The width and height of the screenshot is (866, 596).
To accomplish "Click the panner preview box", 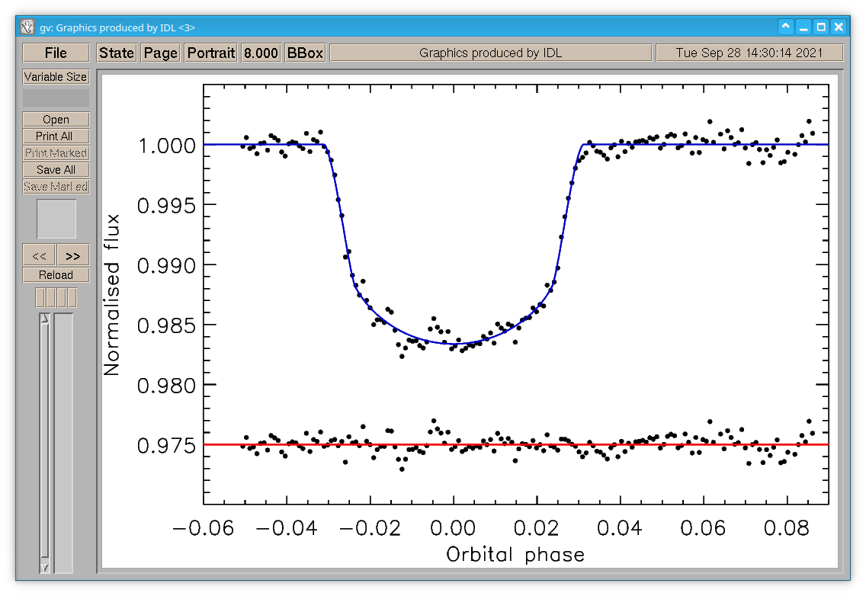I will (56, 219).
